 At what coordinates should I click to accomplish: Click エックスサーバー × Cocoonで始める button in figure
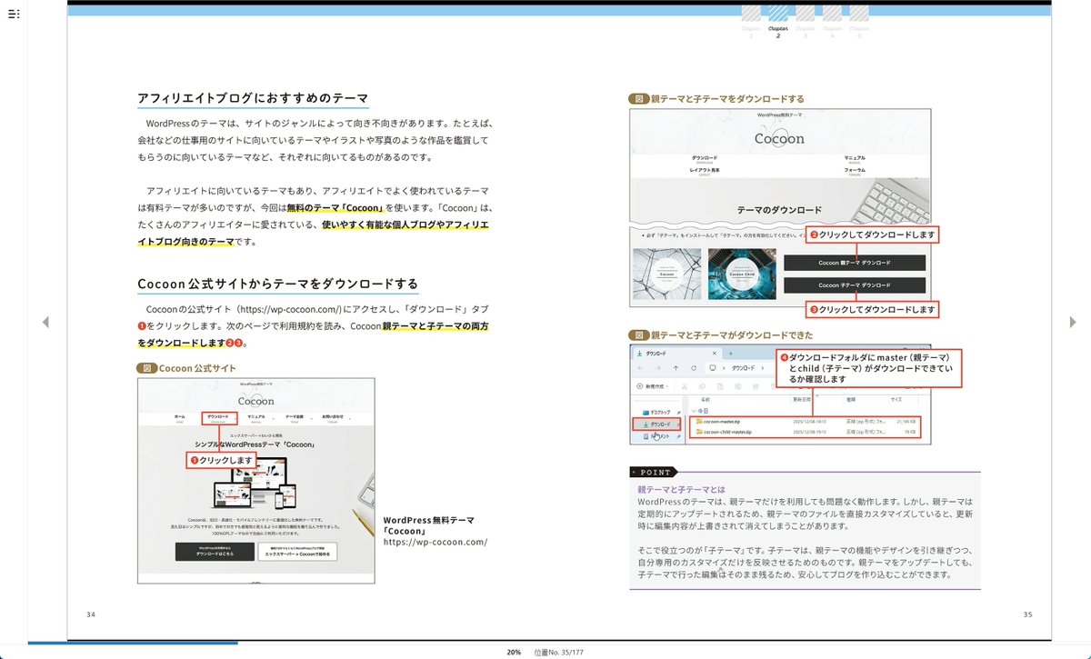297,552
